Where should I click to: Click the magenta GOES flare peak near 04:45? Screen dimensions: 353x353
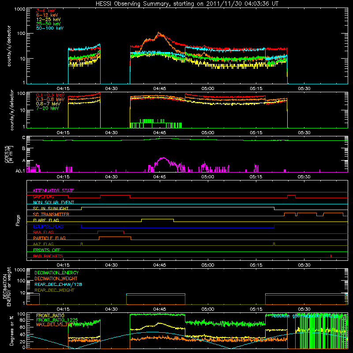[163, 158]
